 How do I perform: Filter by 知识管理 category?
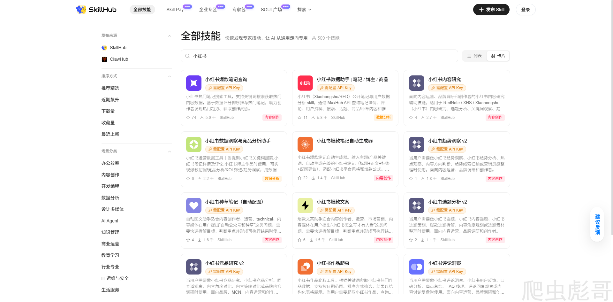[x=110, y=232]
